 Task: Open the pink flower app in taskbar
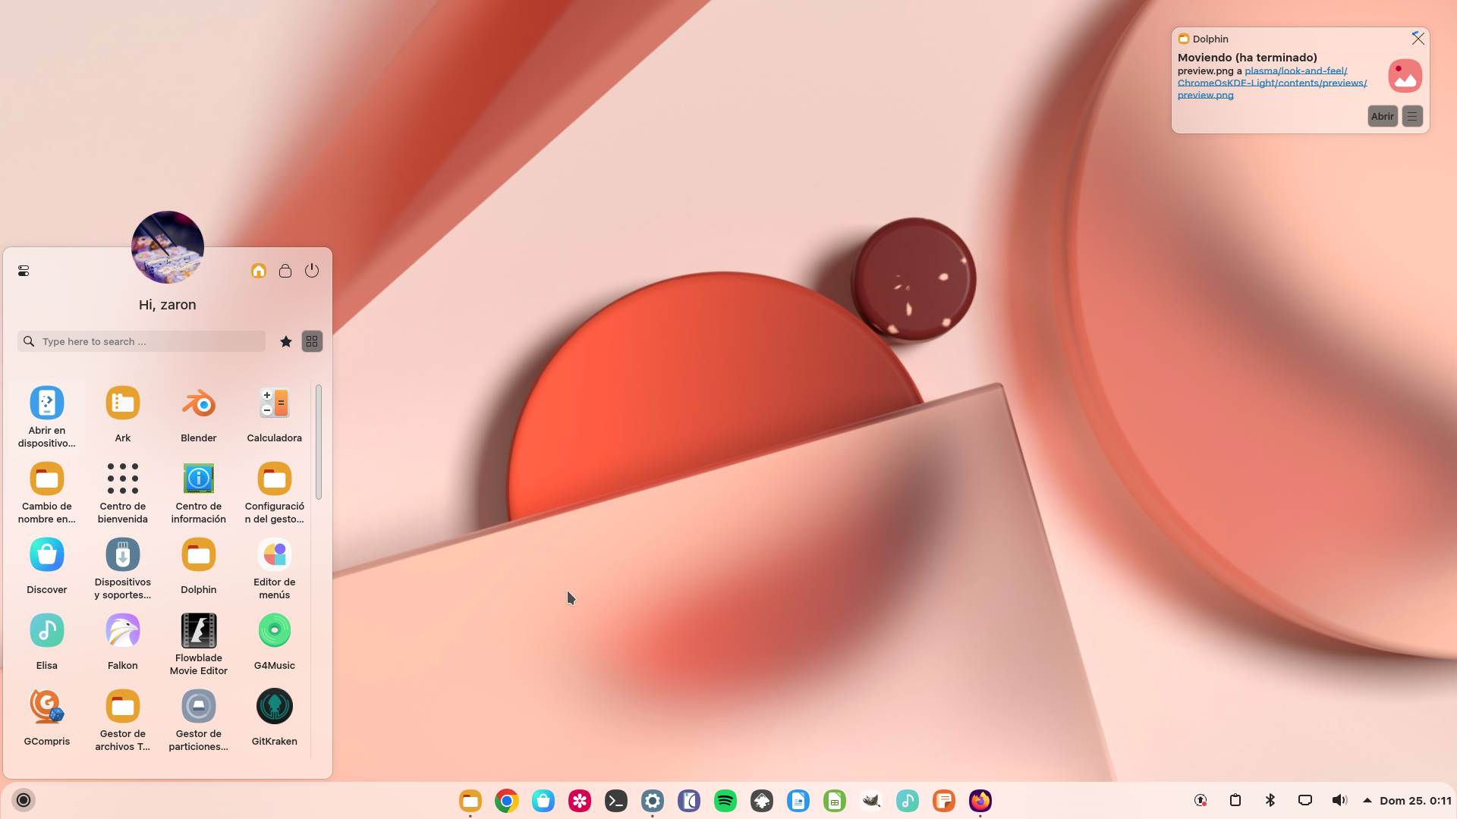(x=580, y=801)
